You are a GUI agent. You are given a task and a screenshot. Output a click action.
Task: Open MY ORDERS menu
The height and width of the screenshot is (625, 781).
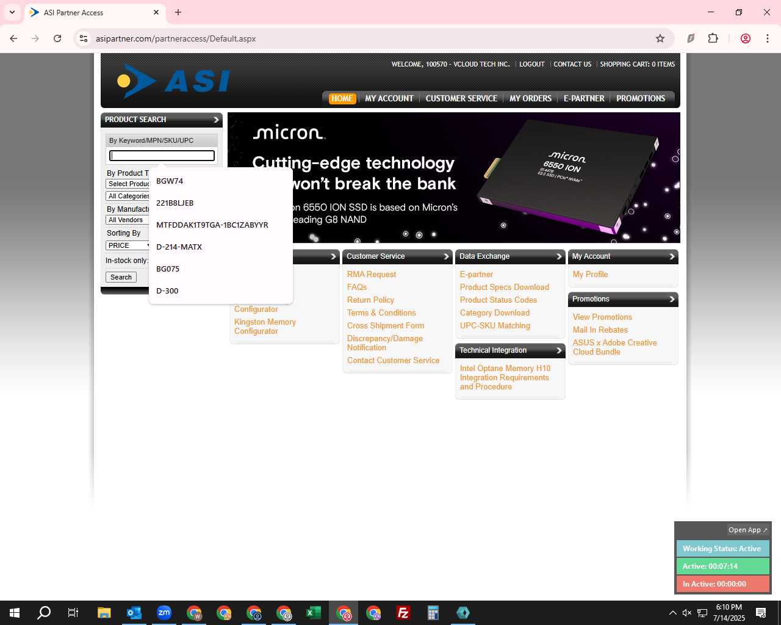[530, 98]
